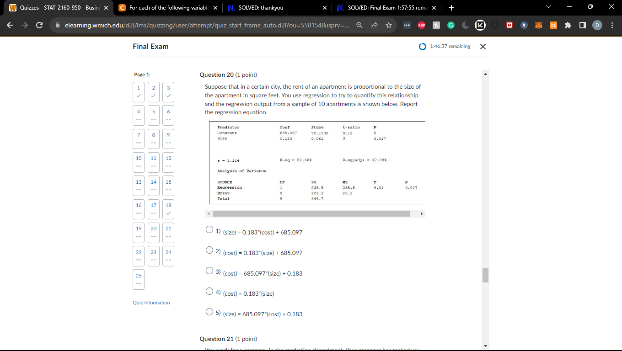Select answer 1: (size) = 0.183*(cost) + 685.097

pyautogui.click(x=209, y=229)
